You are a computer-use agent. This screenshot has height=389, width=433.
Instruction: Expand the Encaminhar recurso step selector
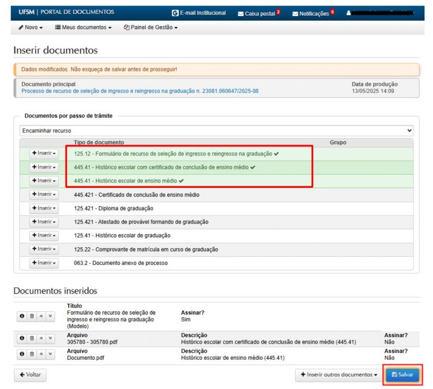click(x=216, y=131)
